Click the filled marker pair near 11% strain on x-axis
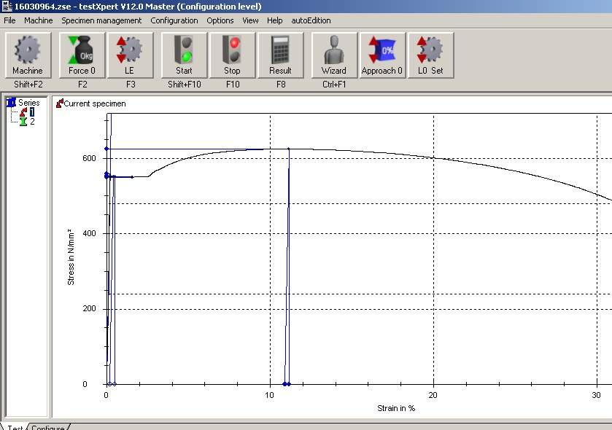Image resolution: width=612 pixels, height=430 pixels. tap(287, 384)
